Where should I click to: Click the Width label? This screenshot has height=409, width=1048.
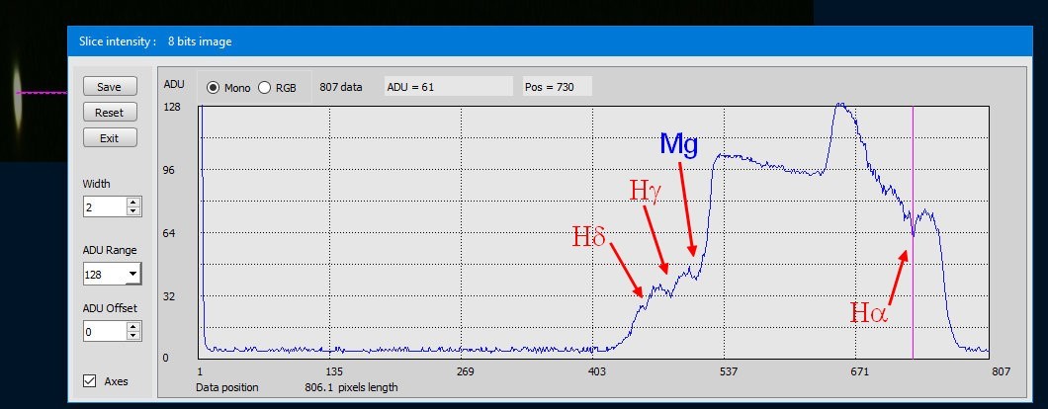pos(96,184)
